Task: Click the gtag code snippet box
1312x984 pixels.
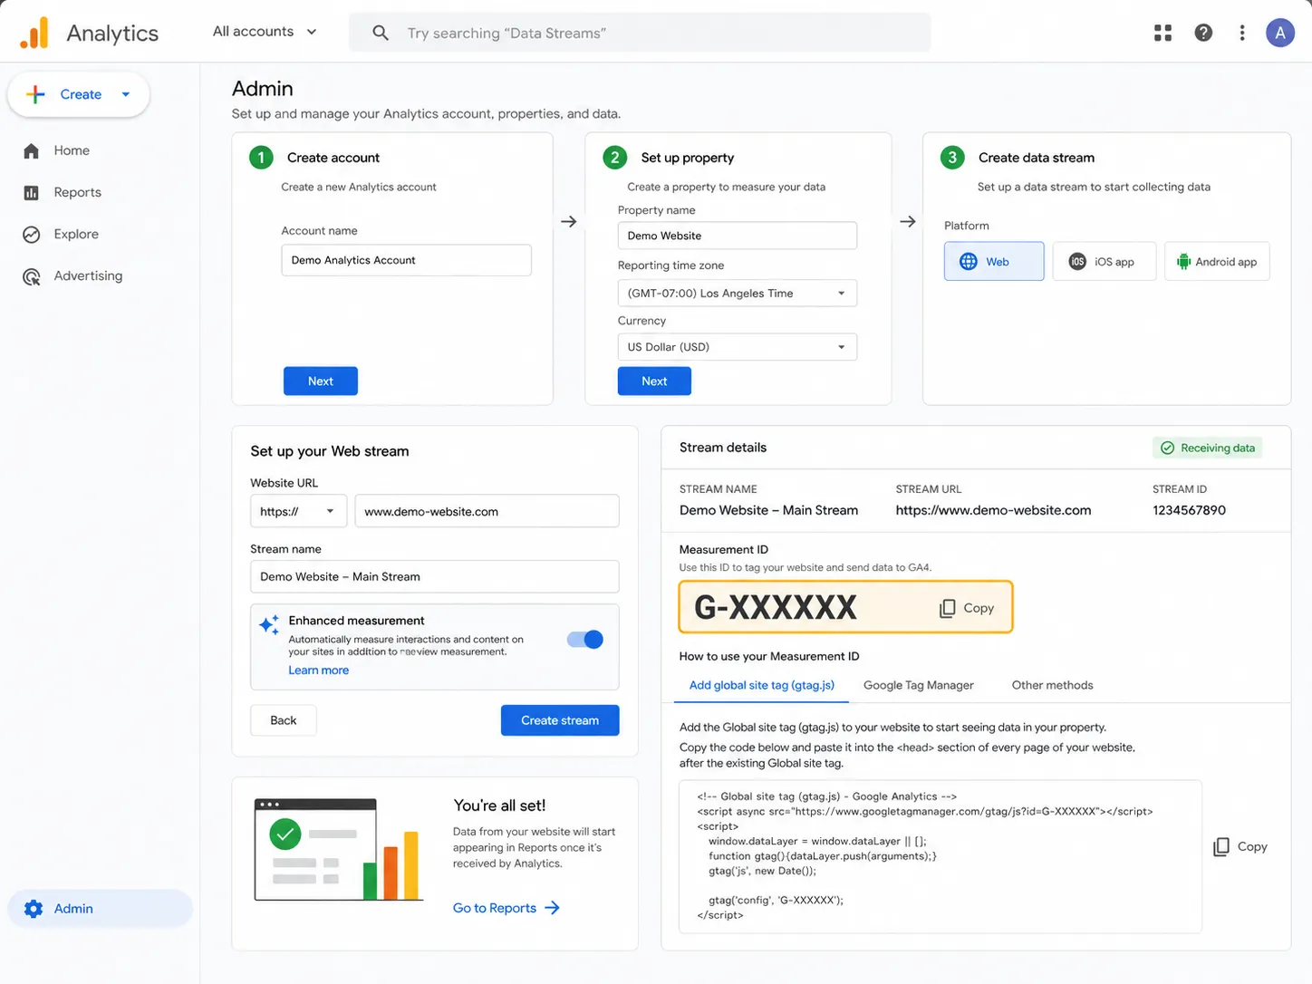Action: tap(940, 856)
